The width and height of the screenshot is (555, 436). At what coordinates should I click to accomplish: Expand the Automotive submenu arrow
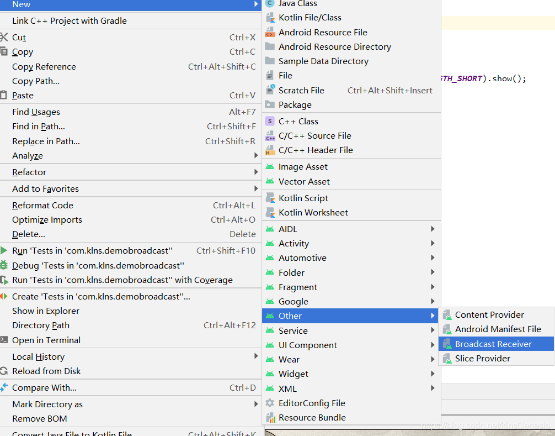coord(433,258)
